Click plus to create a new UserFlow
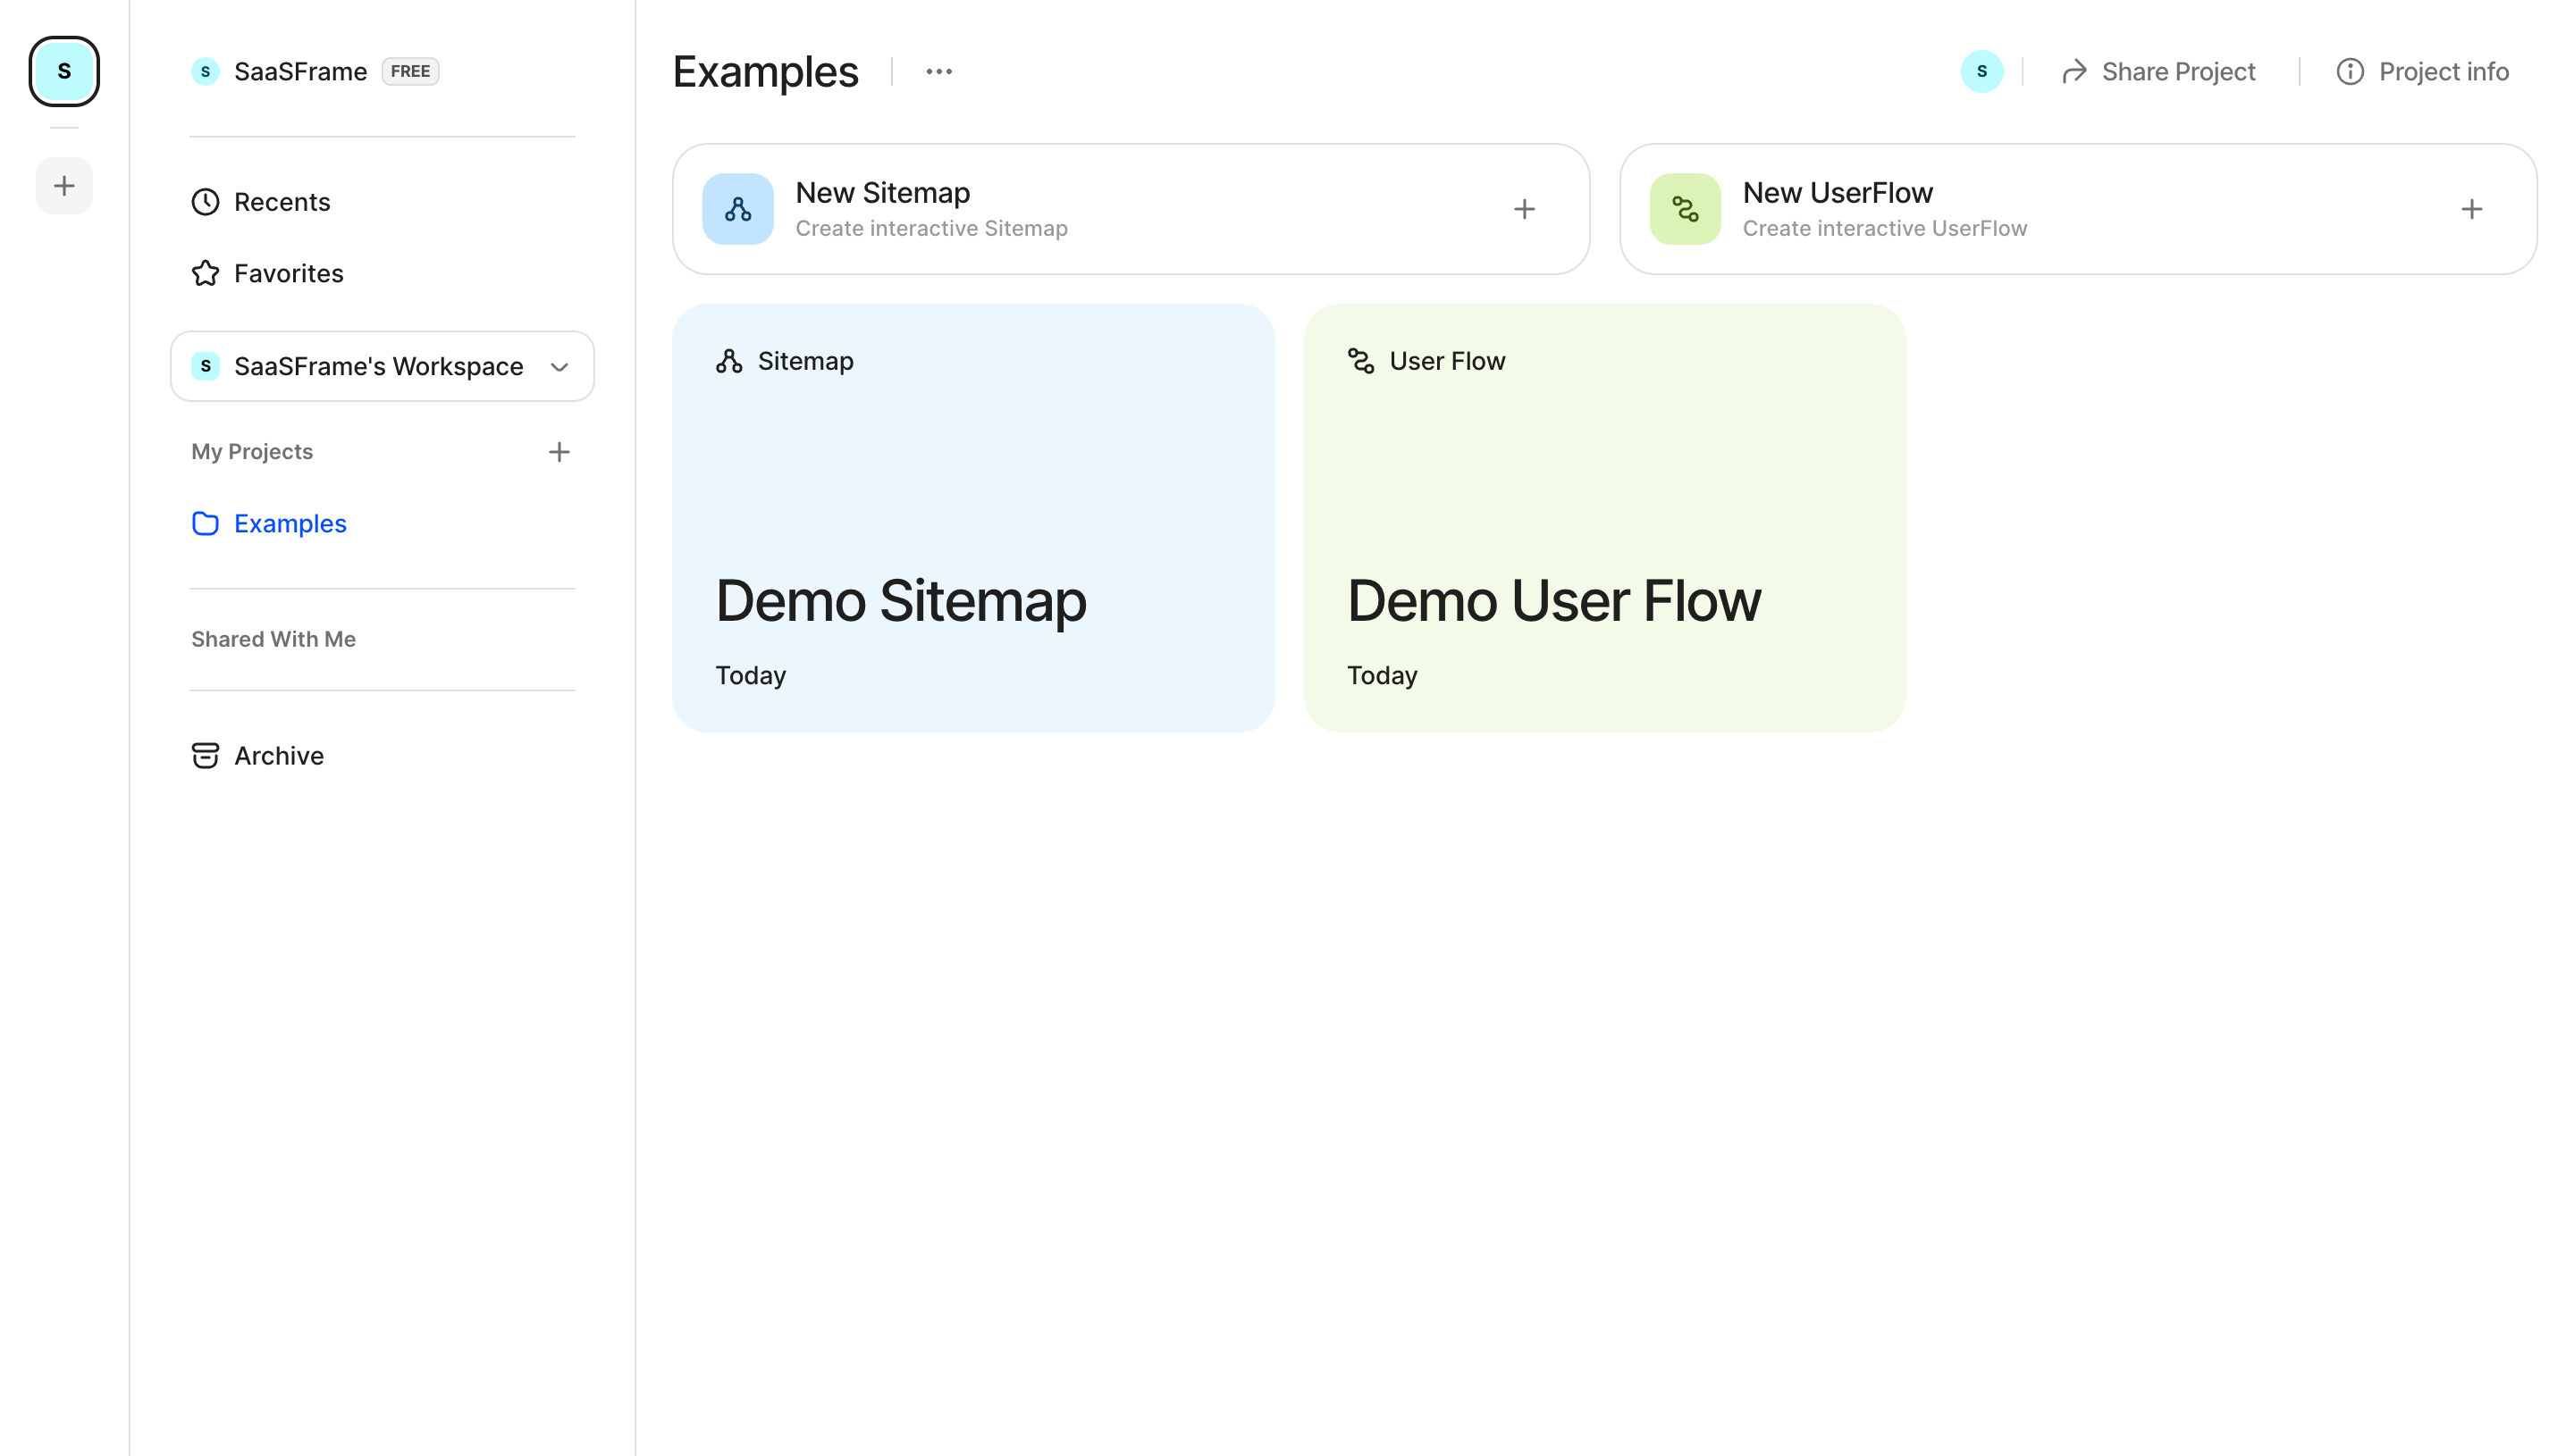This screenshot has width=2574, height=1456. pos(2471,209)
